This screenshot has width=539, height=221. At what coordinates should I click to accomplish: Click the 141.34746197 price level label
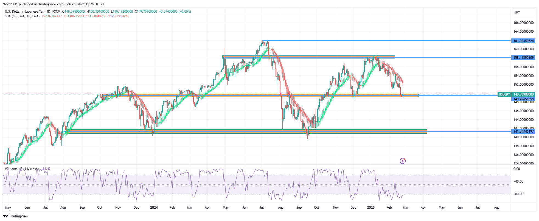click(523, 132)
